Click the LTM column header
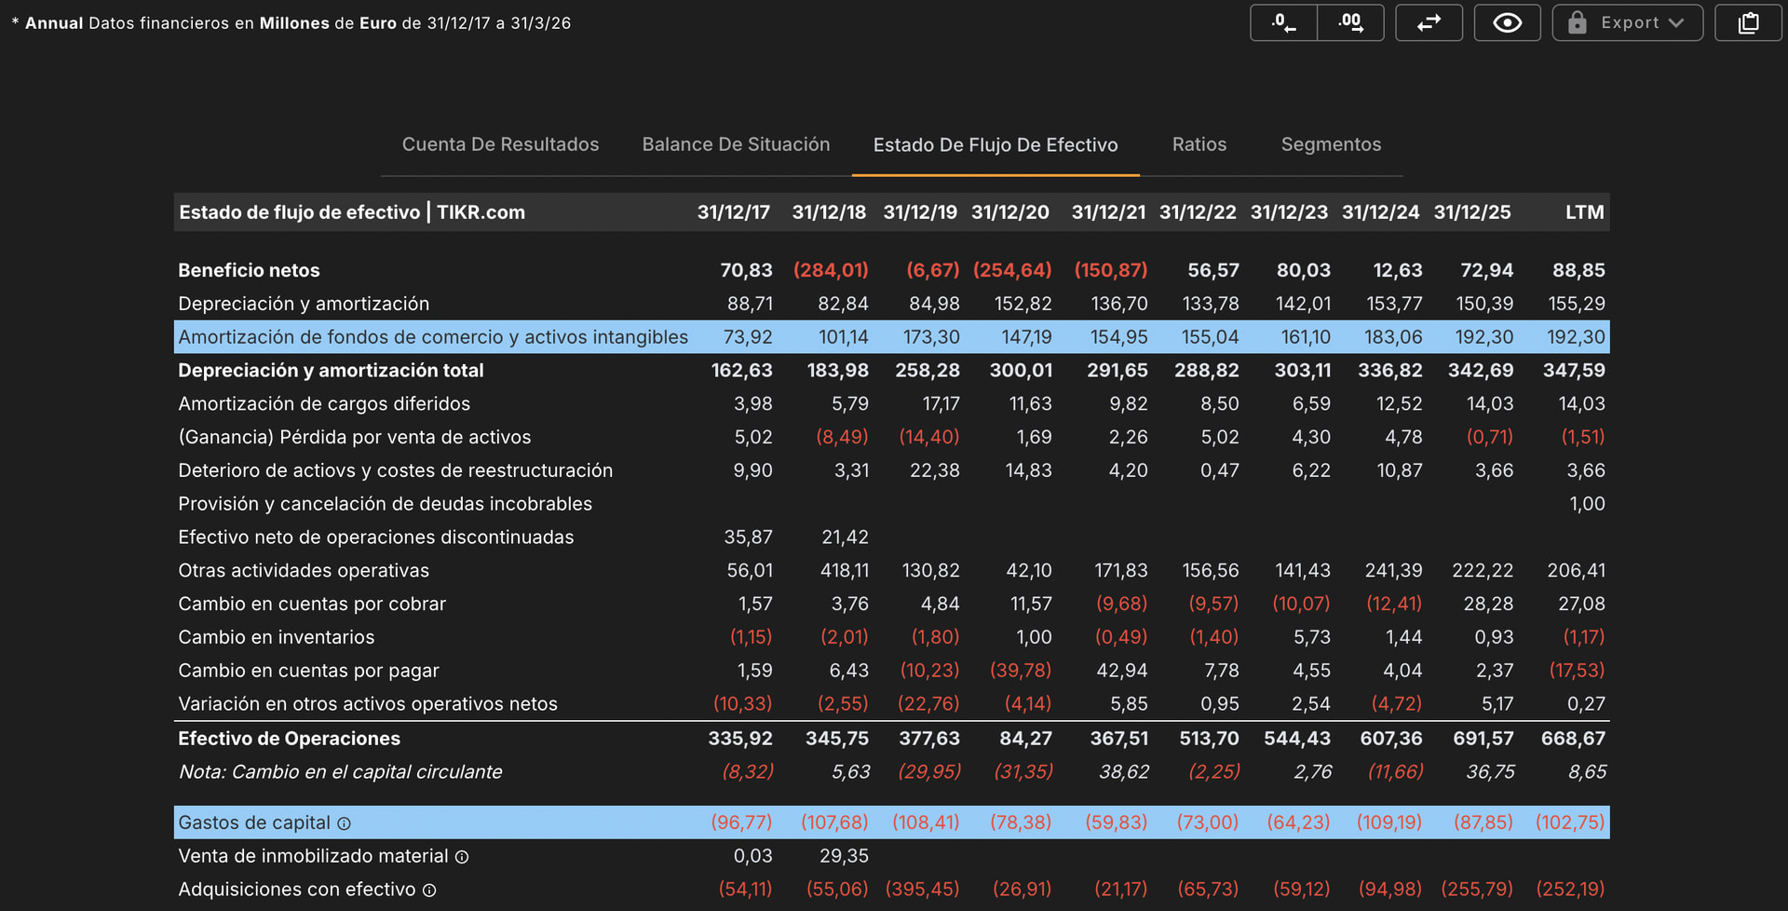The height and width of the screenshot is (911, 1788). [x=1584, y=212]
